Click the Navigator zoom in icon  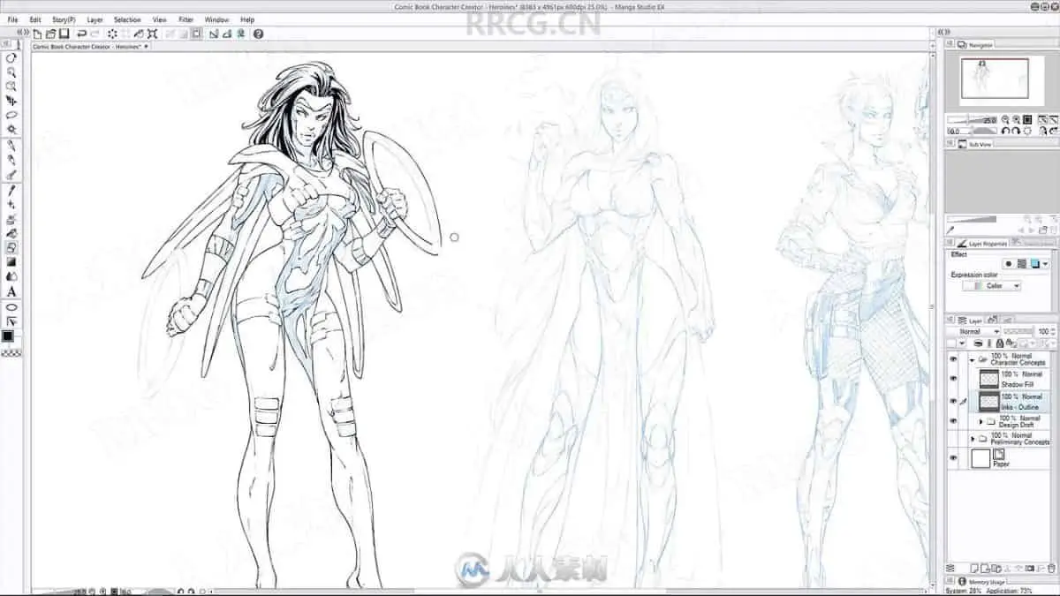point(1016,120)
